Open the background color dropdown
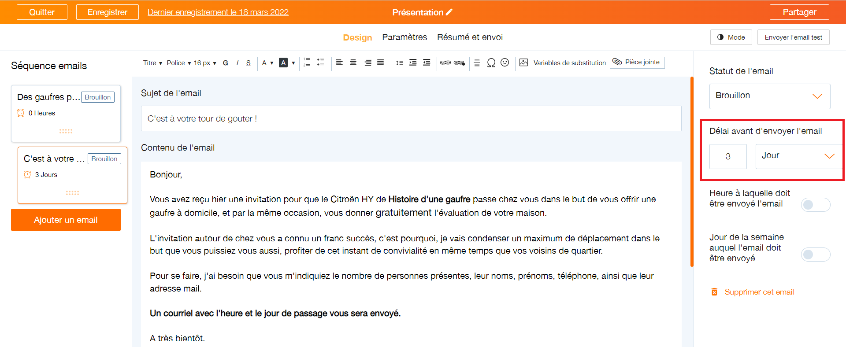 tap(287, 63)
